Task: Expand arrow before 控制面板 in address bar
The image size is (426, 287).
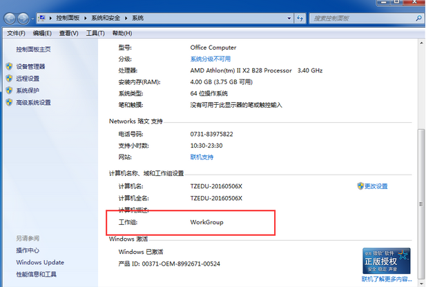Action: 50,18
